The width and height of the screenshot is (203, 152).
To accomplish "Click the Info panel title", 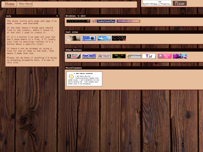I will point(9,16).
